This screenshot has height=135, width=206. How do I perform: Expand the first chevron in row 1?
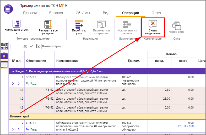[x=13, y=84]
